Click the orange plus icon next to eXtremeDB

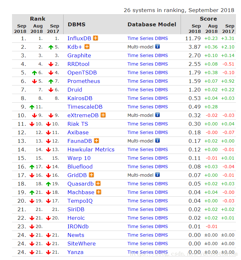103,115
